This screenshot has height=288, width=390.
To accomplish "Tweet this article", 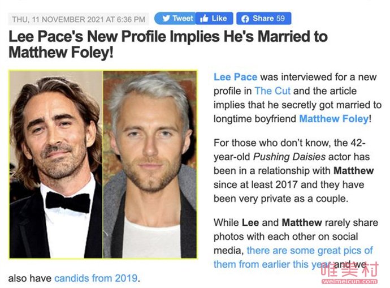I will click(175, 19).
